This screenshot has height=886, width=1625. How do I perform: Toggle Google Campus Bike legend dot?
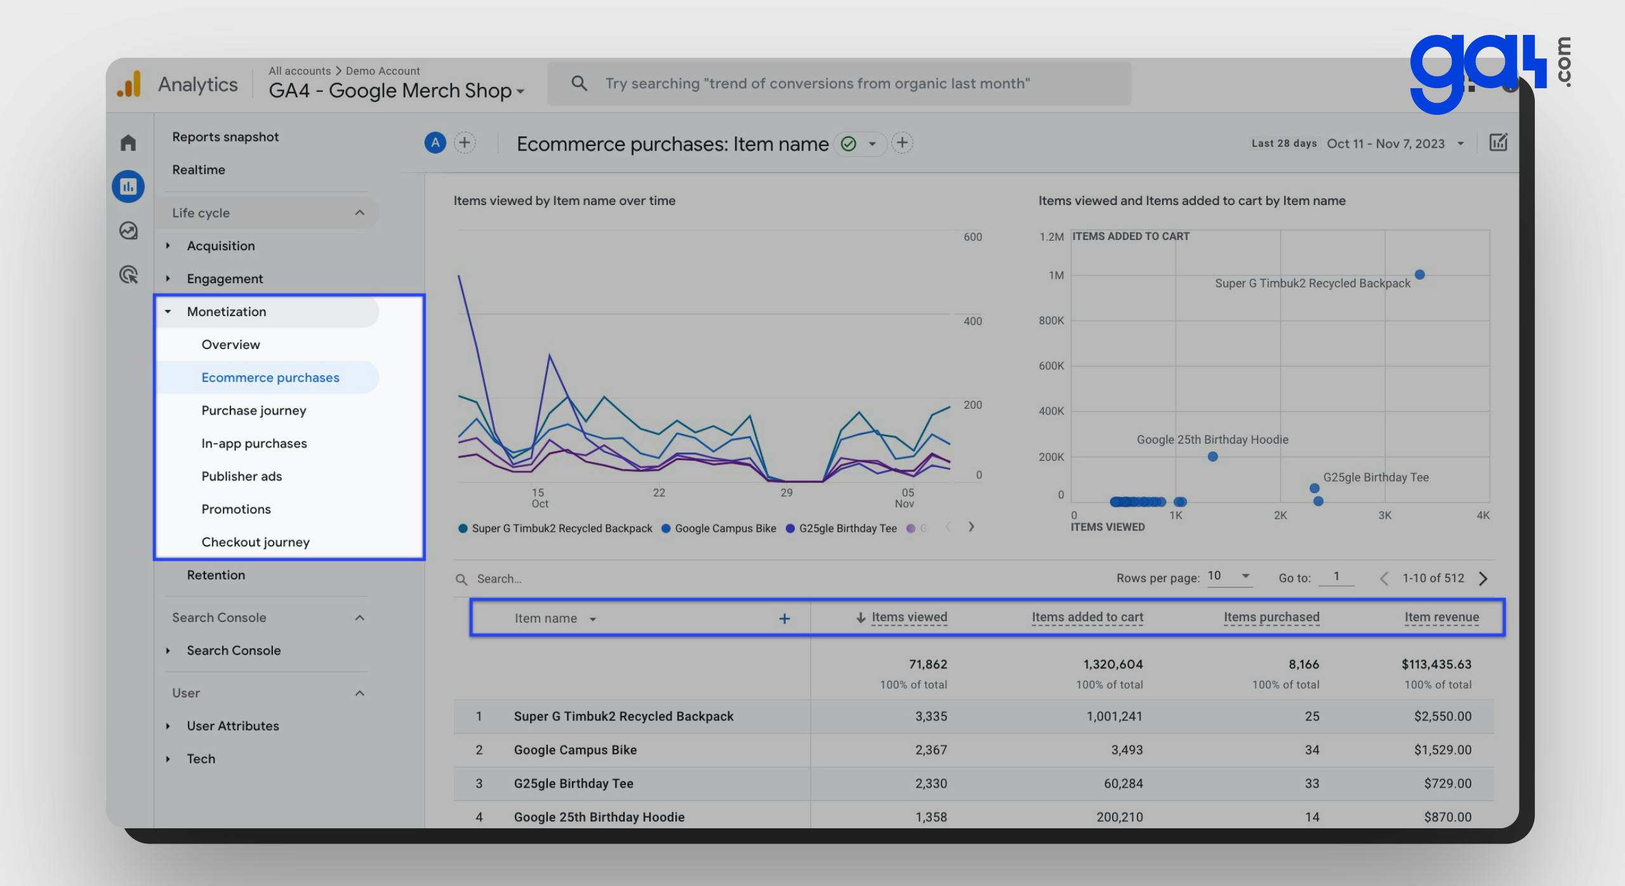coord(666,529)
